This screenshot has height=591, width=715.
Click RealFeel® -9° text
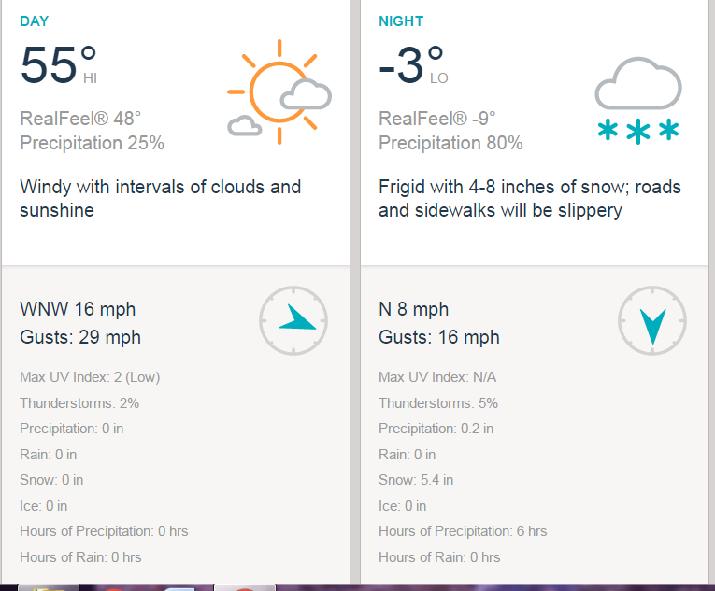pos(436,119)
